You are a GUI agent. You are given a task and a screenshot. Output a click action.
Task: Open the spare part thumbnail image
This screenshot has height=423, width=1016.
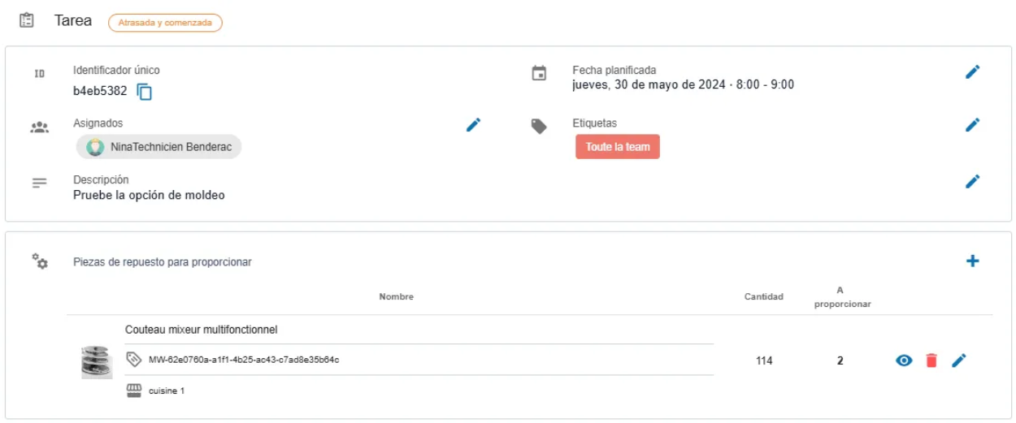(97, 362)
